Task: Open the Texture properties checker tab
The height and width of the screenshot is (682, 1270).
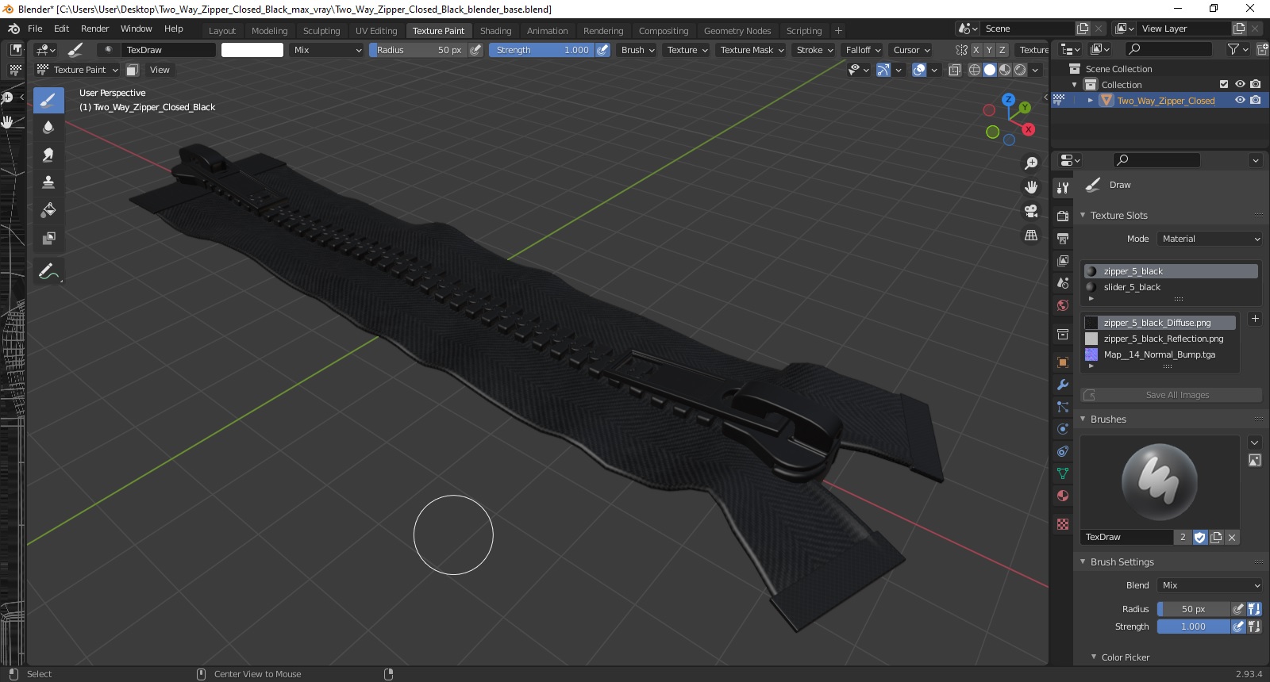Action: (1063, 524)
